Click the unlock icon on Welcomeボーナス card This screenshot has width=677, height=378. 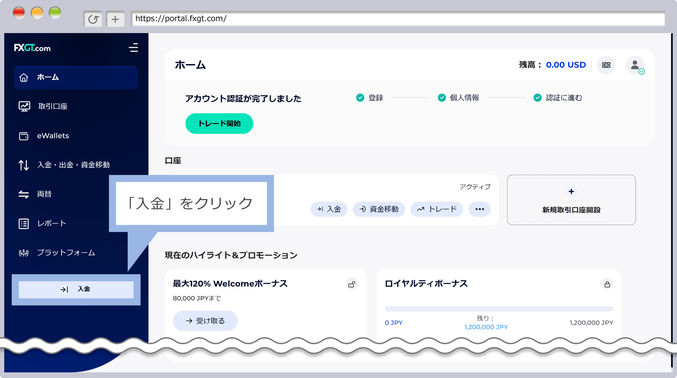tap(352, 284)
